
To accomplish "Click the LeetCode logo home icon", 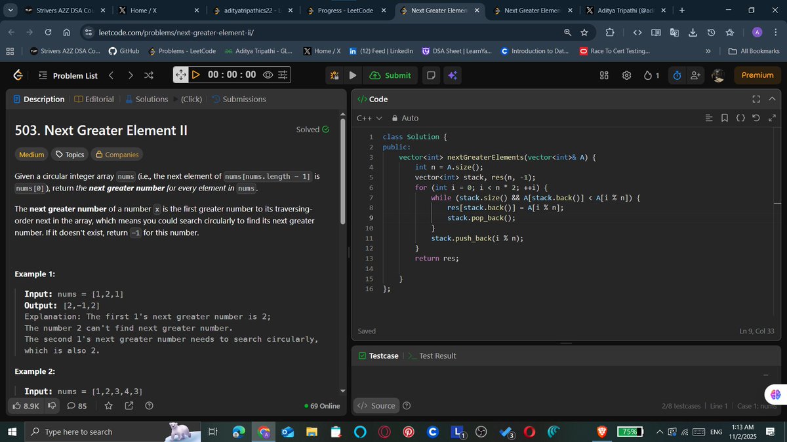I will click(18, 75).
